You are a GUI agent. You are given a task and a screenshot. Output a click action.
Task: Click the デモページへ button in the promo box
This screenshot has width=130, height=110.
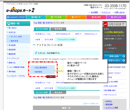tap(115, 61)
